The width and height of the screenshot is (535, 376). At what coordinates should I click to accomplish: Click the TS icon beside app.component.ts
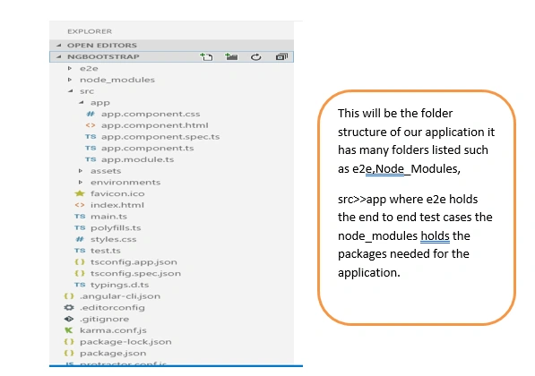coord(91,148)
